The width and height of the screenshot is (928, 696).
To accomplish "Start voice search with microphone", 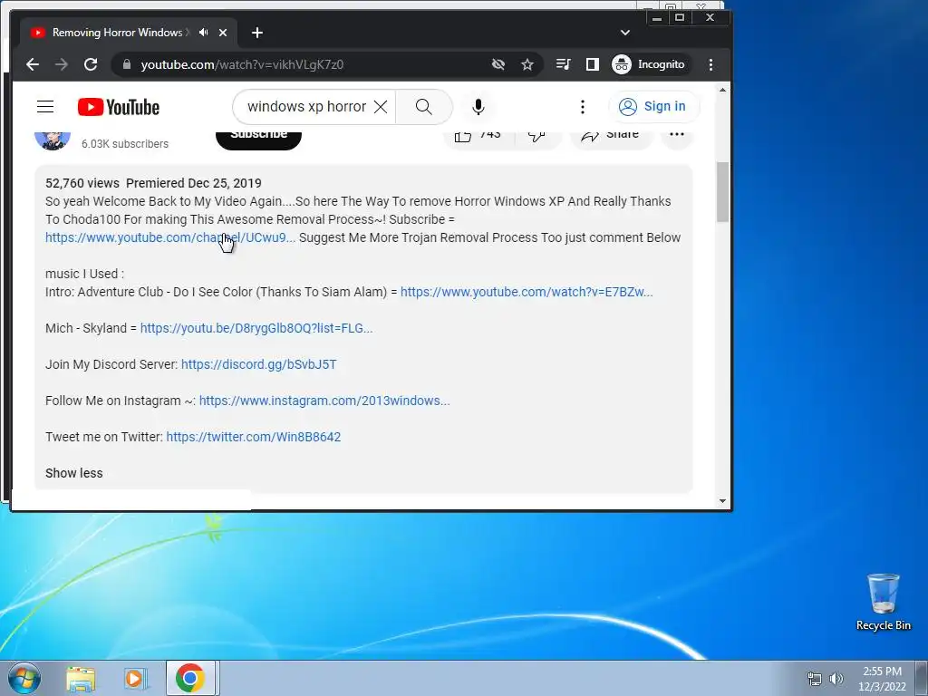I will (x=478, y=107).
